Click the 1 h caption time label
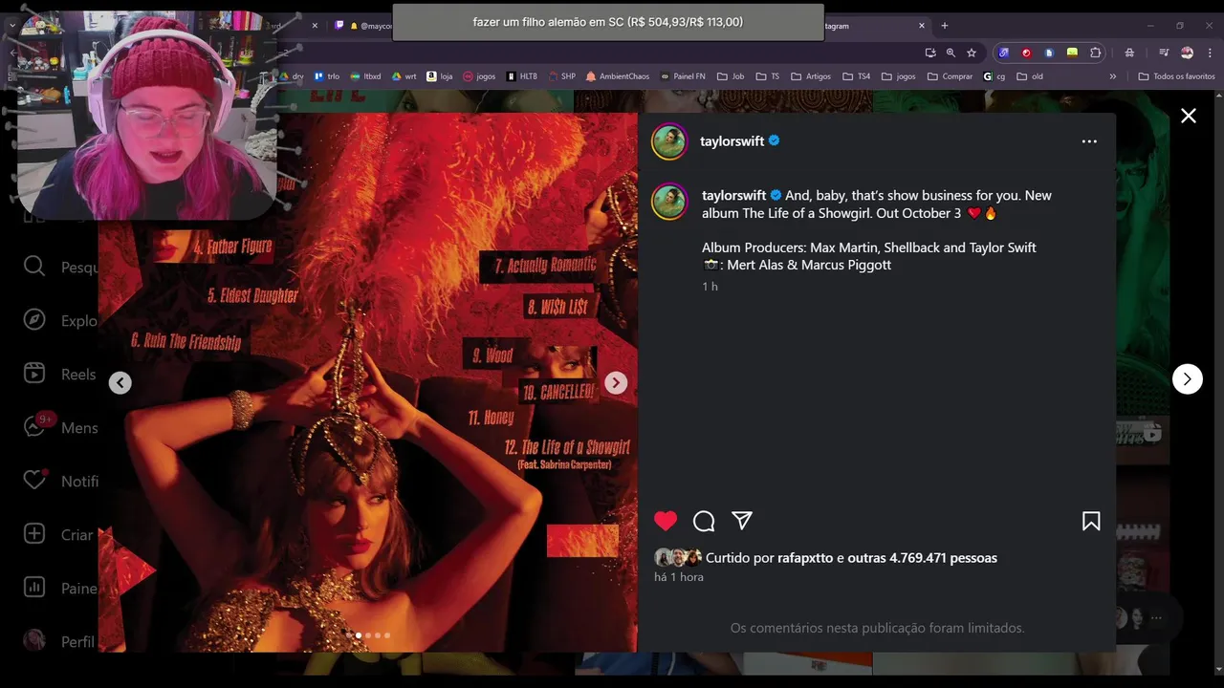1224x688 pixels. (x=710, y=287)
